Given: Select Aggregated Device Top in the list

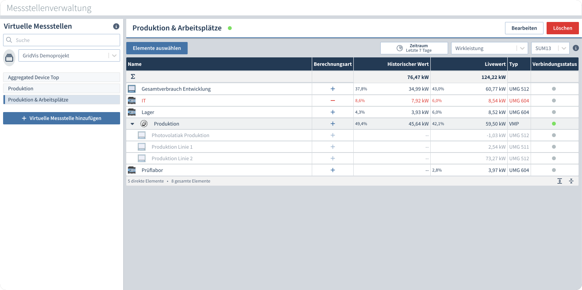Looking at the screenshot, I should point(62,77).
